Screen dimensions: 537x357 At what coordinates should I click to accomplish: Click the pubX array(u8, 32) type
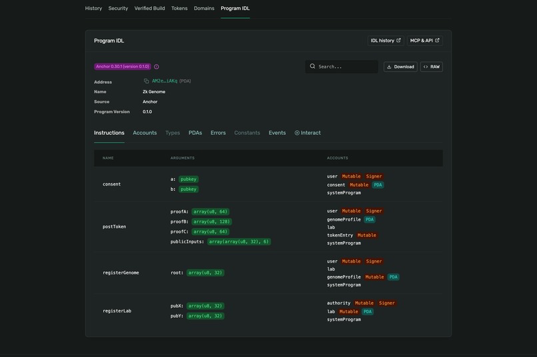[205, 306]
